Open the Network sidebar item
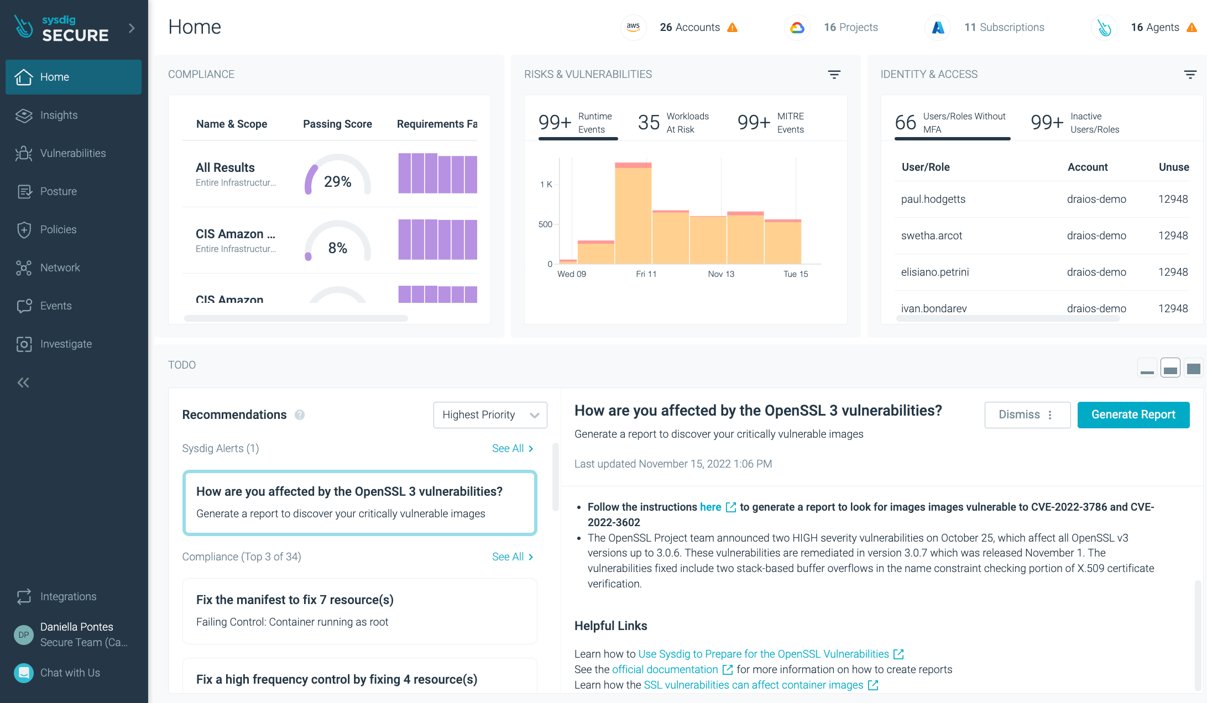Viewport: 1207px width, 703px height. [x=60, y=267]
